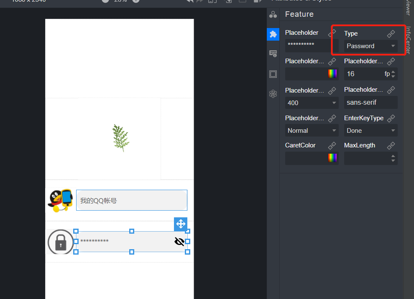Screen dimensions: 414x299
Task: Click the MaxLength label text
Action: click(359, 145)
